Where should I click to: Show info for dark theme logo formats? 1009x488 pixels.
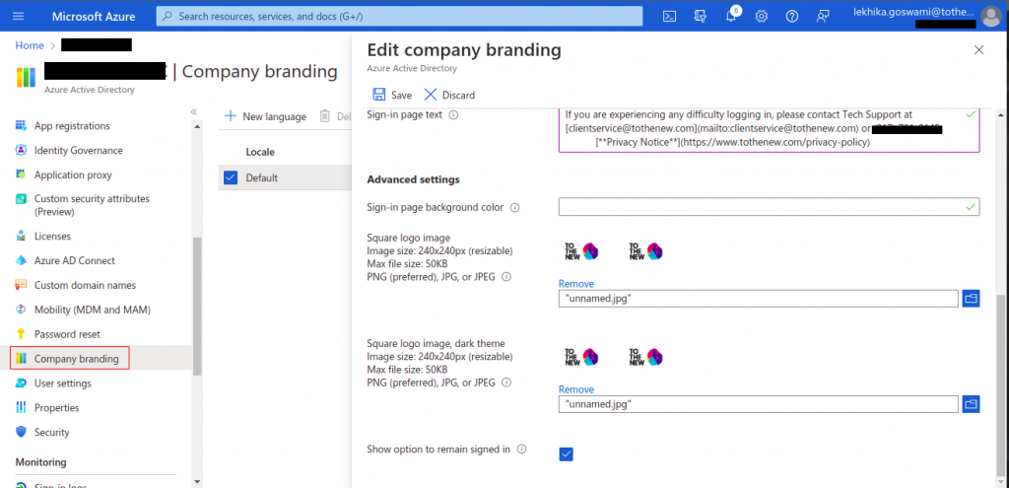[x=505, y=383]
